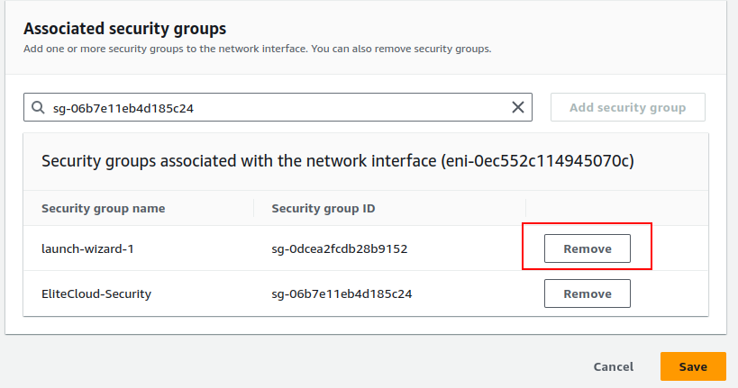The image size is (738, 388).
Task: Remove the EliteCloud-Security security group
Action: [588, 293]
